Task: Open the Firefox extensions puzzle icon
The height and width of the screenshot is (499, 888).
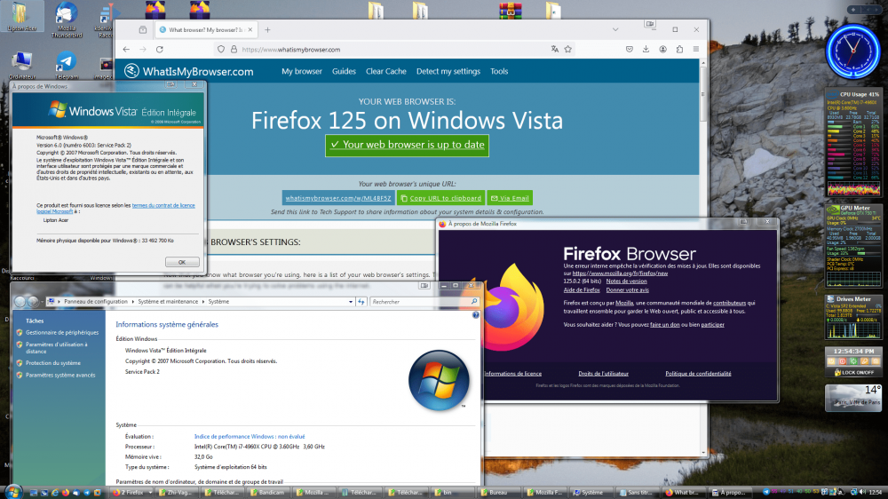Action: click(679, 50)
